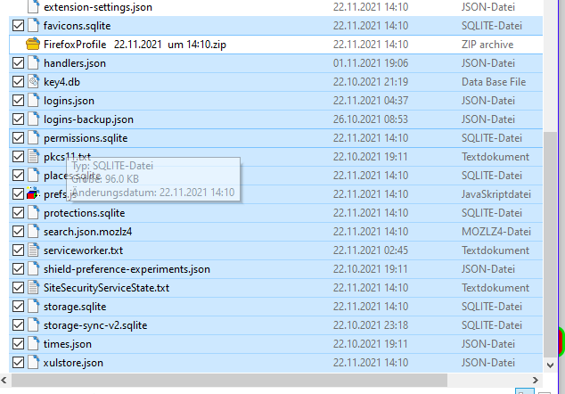Click the date 01.11.2021 19:06
Screen dimensions: 565x394
click(371, 63)
